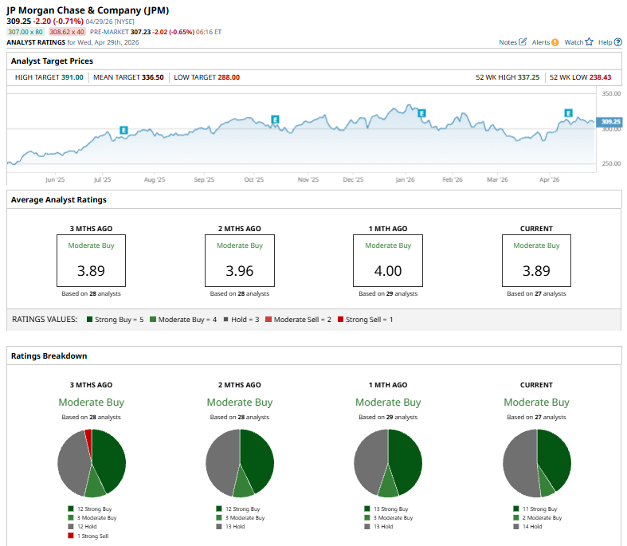The height and width of the screenshot is (546, 627).
Task: Click the JP Morgan Chase & Company title
Action: (88, 10)
